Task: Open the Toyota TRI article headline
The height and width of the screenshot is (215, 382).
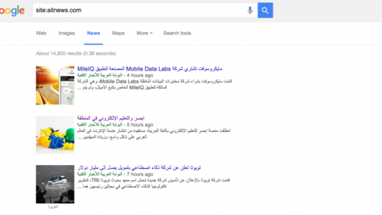Action: (x=139, y=168)
